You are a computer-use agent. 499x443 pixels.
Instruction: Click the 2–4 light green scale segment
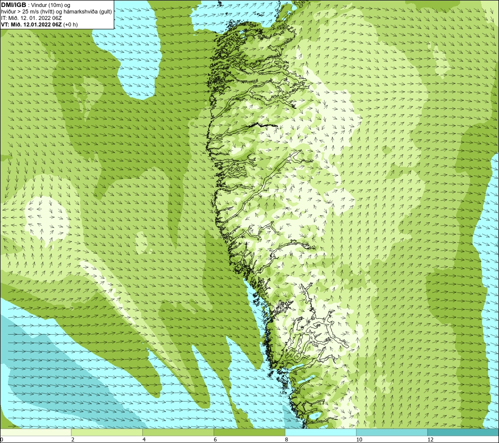pos(107,432)
